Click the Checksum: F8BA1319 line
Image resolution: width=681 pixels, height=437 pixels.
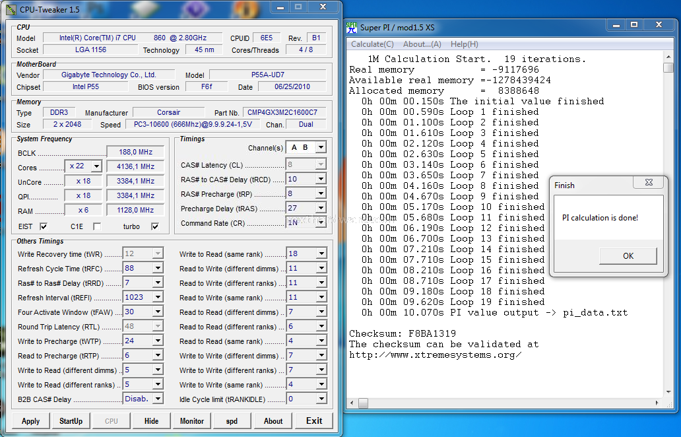pos(403,333)
